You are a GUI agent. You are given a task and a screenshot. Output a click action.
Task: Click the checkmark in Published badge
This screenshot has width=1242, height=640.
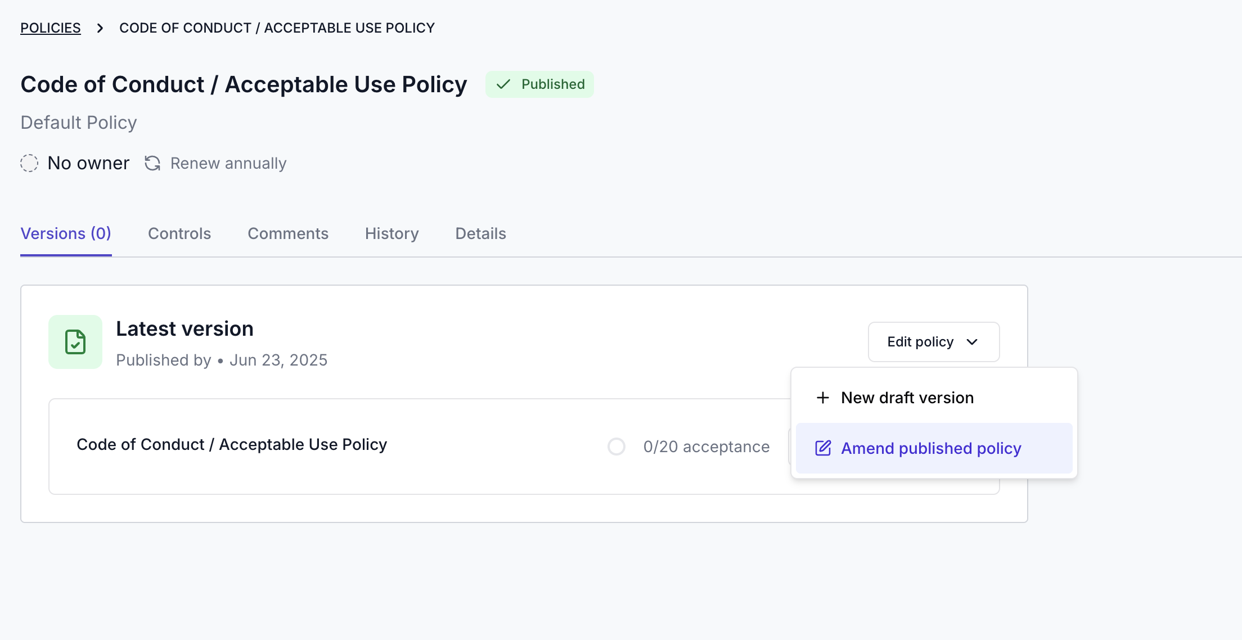[503, 84]
